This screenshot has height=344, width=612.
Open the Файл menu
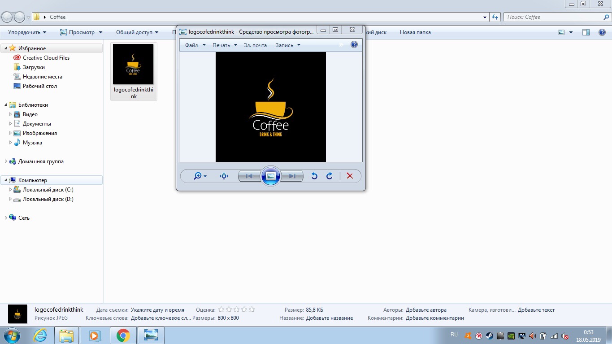[x=191, y=45]
